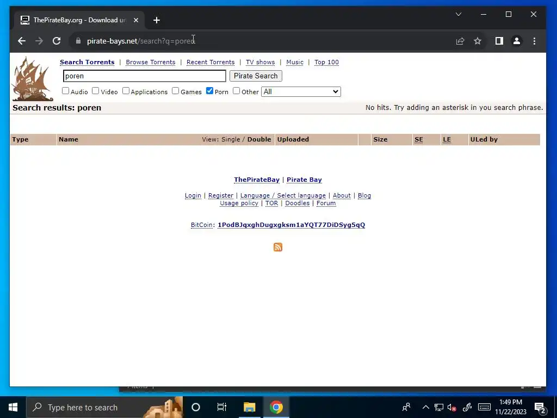Open the tab search chevron

(x=459, y=14)
